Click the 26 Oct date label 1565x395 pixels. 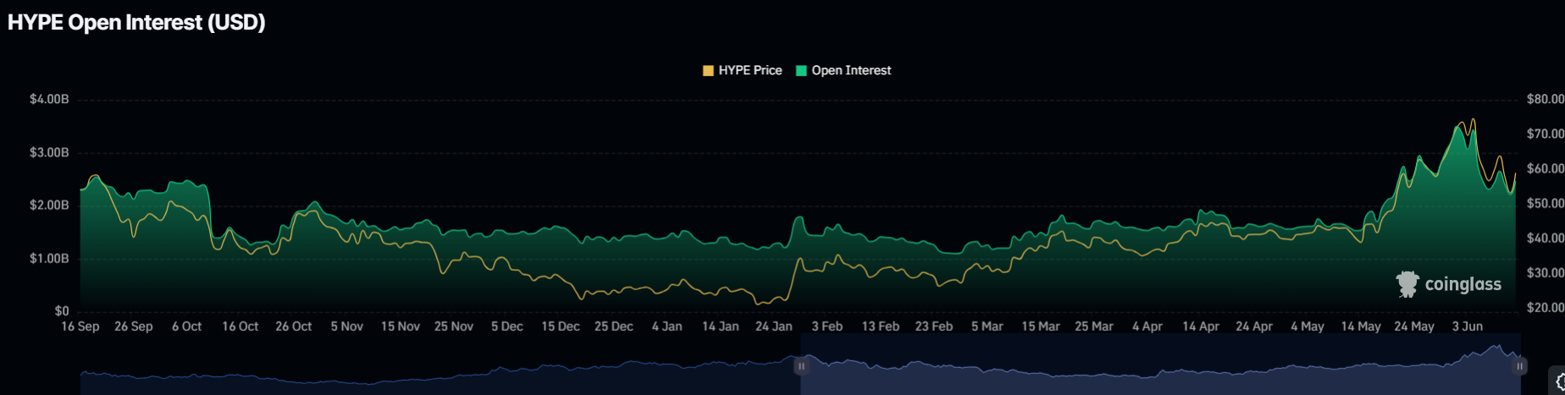[294, 326]
